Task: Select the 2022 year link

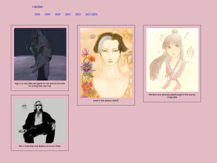Action: pyautogui.click(x=78, y=14)
